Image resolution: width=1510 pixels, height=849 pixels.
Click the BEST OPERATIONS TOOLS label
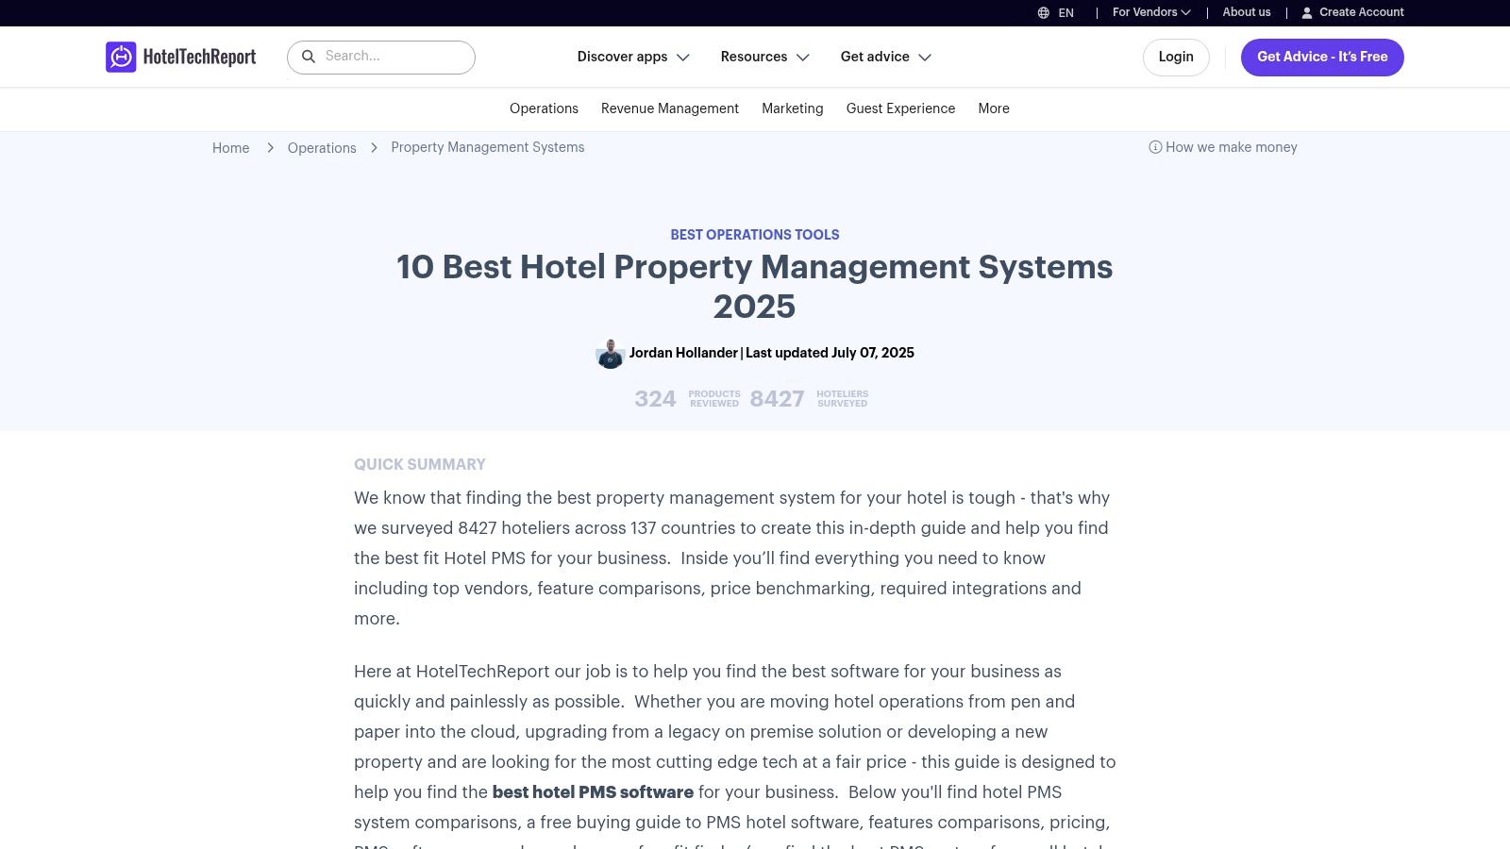755,235
